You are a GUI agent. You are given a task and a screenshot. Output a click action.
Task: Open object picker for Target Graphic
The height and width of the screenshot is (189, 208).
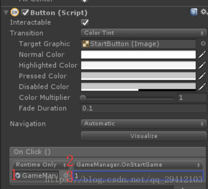pos(203,43)
